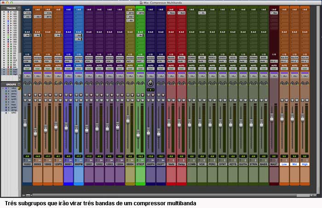Viewport: 322px width, 208px height.
Task: Click the right pan knob on KEYS track
Action: [235, 84]
